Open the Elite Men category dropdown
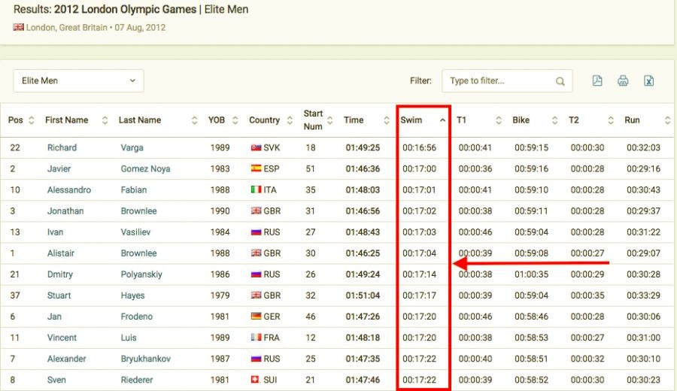Viewport: 677px width, 391px height. 78,80
